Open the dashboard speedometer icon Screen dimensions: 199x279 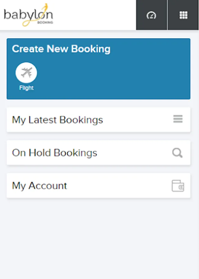point(151,15)
